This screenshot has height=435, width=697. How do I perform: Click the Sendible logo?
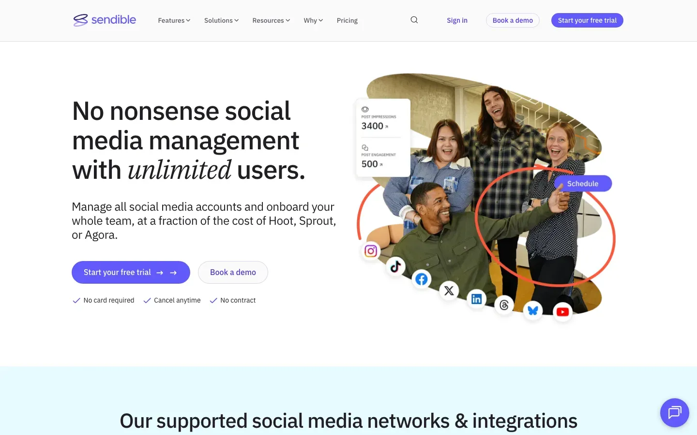[105, 20]
